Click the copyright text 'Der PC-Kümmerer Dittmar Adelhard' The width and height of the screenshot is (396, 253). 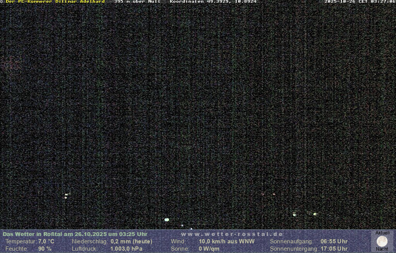pyautogui.click(x=55, y=2)
